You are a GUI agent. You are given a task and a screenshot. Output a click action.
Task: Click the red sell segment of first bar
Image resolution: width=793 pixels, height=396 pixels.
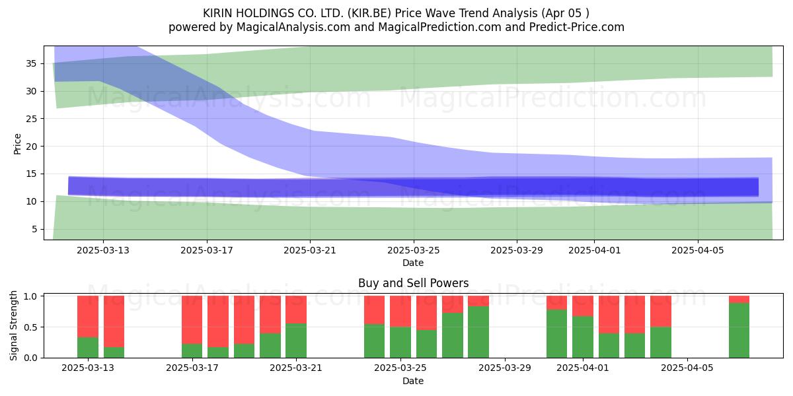click(x=88, y=317)
